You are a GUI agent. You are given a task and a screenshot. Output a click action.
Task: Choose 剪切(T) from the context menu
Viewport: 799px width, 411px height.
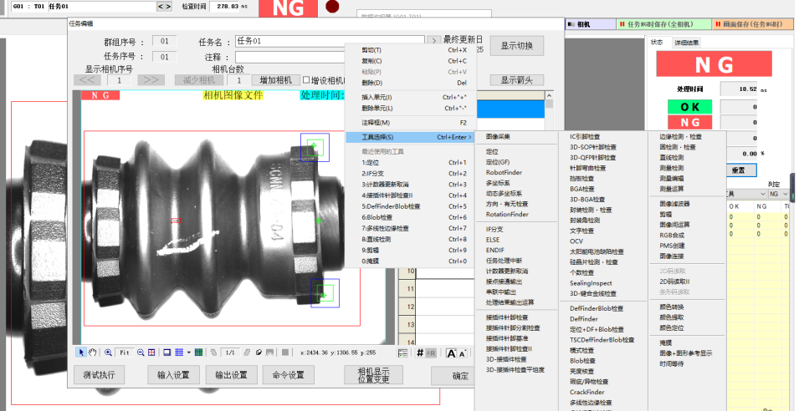tap(371, 50)
